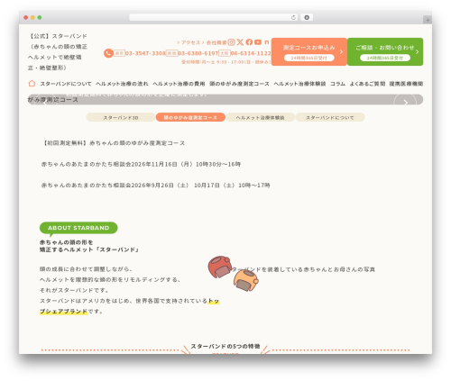Click the browser reload icon
This screenshot has width=451, height=381.
pos(293,17)
